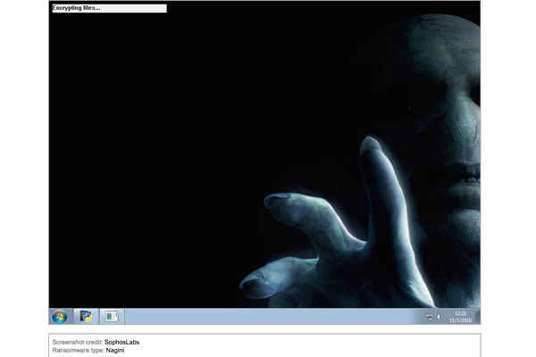Screen dimensions: 536x357
Task: Click the "Encrypting files..." progress box
Action: tap(109, 8)
